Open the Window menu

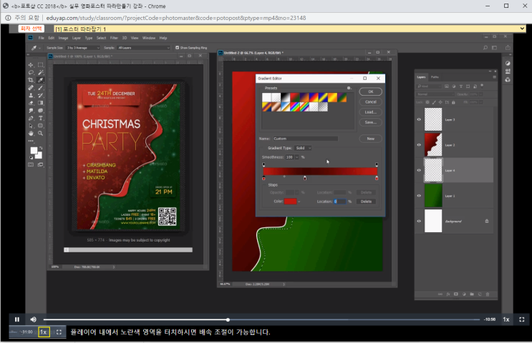pyautogui.click(x=149, y=38)
